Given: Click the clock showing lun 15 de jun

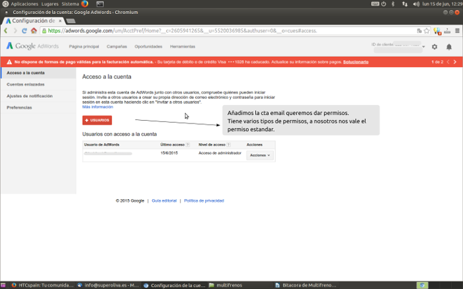Looking at the screenshot, I should (442, 4).
